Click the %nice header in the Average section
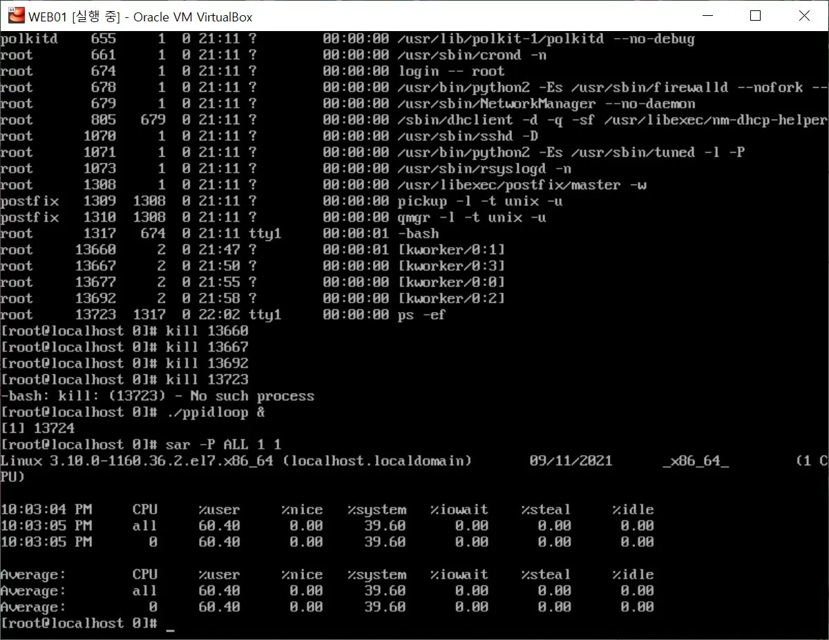Viewport: 829px width, 640px height. tap(302, 574)
